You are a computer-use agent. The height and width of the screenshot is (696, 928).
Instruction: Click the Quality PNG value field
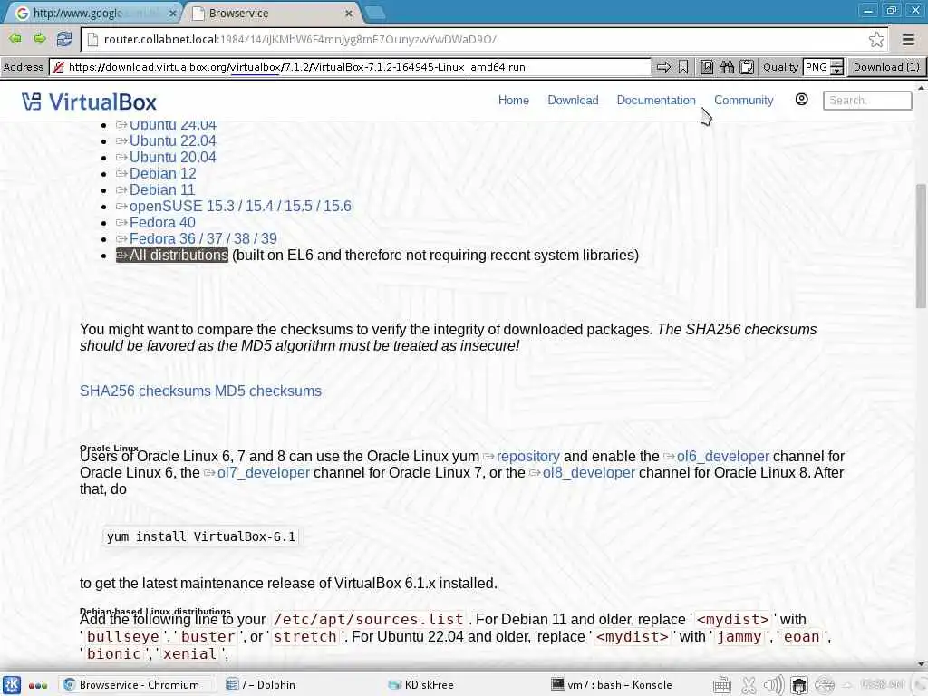[x=817, y=67]
